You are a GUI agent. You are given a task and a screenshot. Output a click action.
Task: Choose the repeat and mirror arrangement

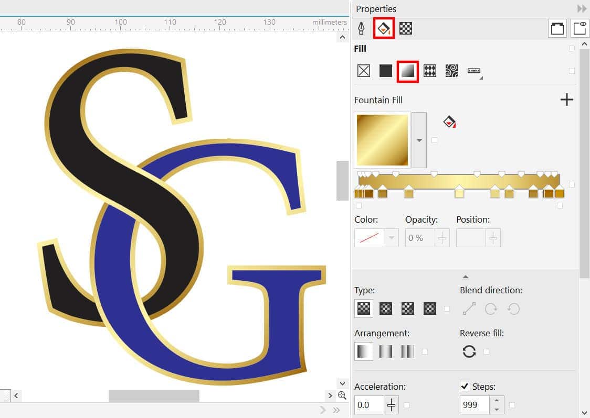[x=386, y=351]
